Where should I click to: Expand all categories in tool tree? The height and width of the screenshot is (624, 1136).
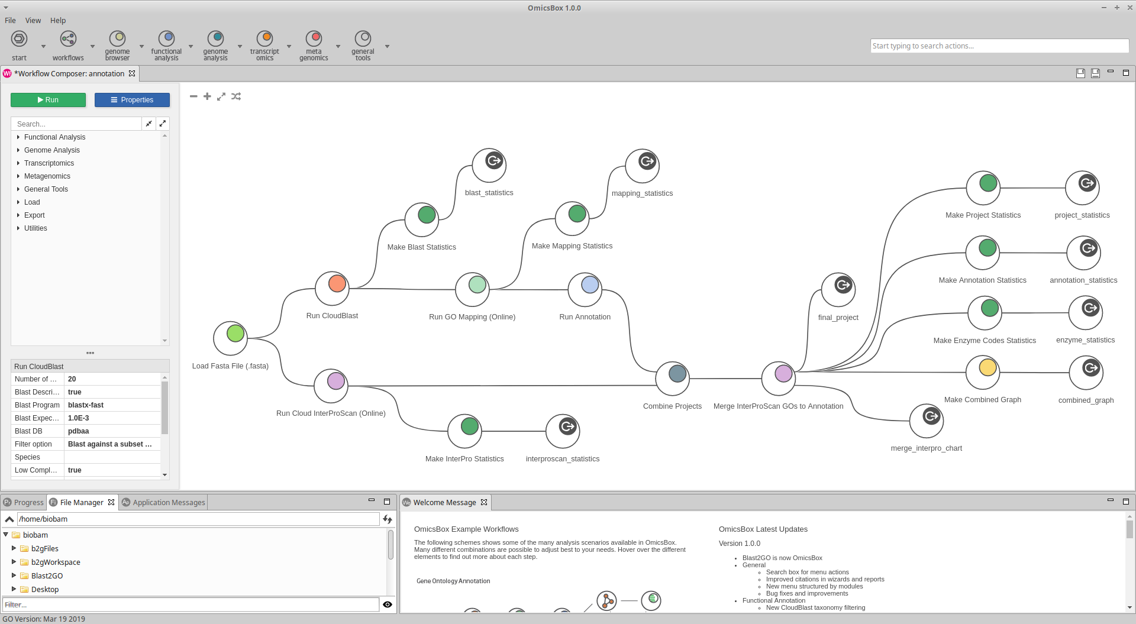(163, 124)
